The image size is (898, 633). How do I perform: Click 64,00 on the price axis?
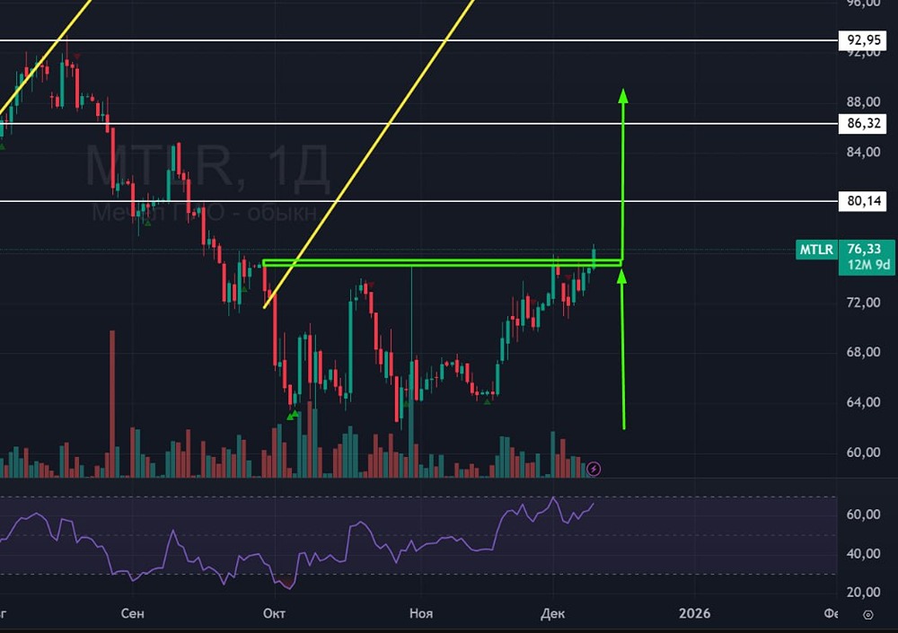[864, 402]
